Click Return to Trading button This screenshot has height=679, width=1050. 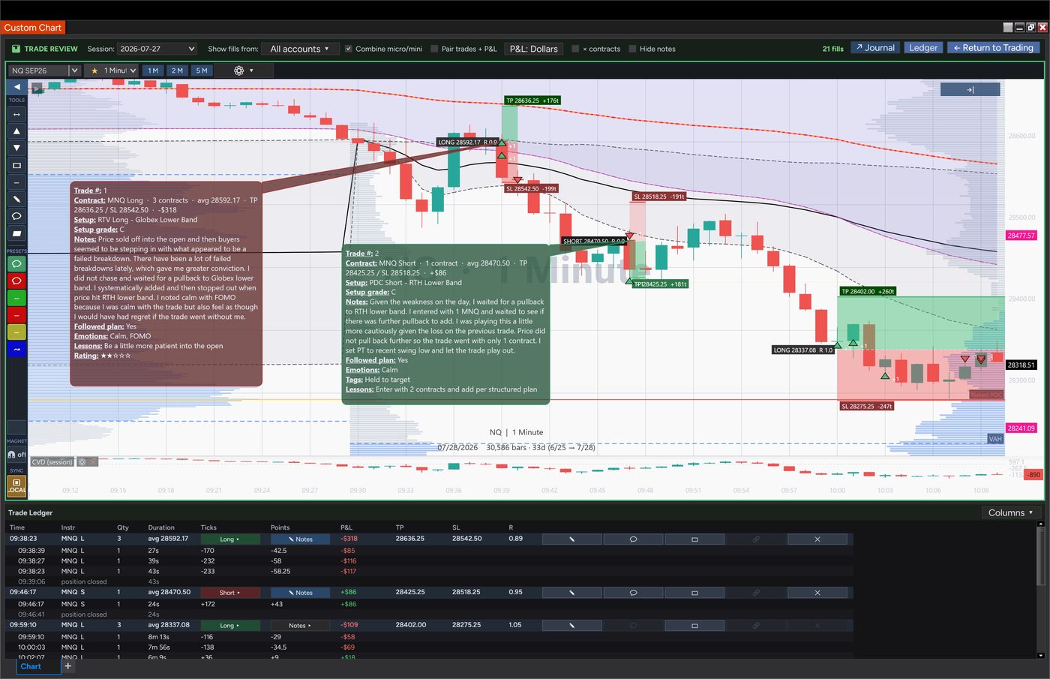[993, 48]
